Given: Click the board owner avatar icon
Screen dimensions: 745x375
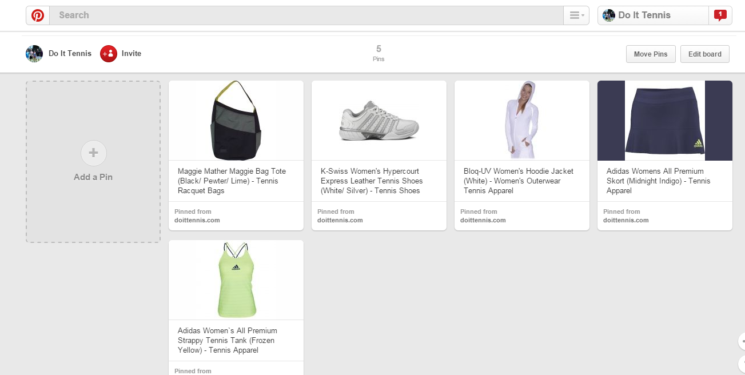Looking at the screenshot, I should click(x=34, y=54).
